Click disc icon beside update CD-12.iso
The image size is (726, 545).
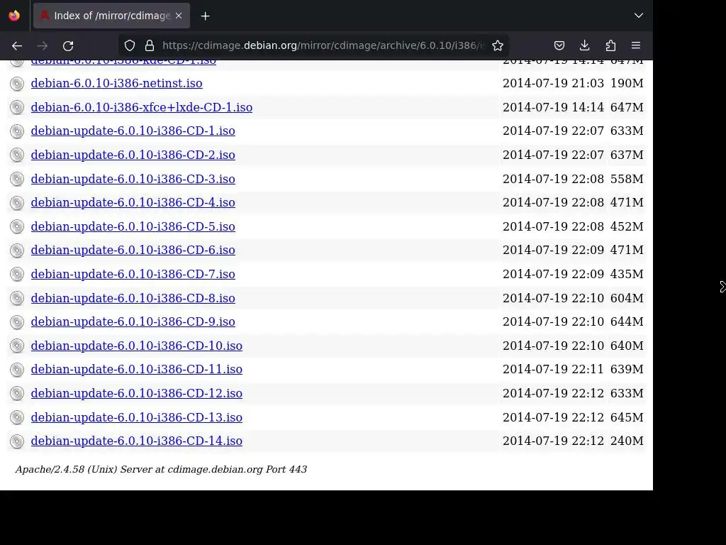point(17,393)
